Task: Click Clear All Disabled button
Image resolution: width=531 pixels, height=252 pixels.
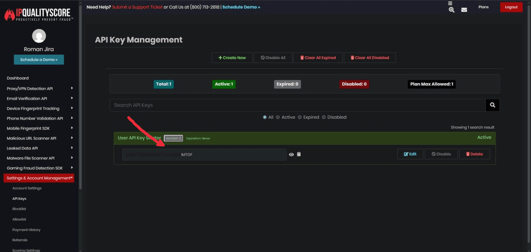Action: pyautogui.click(x=370, y=58)
